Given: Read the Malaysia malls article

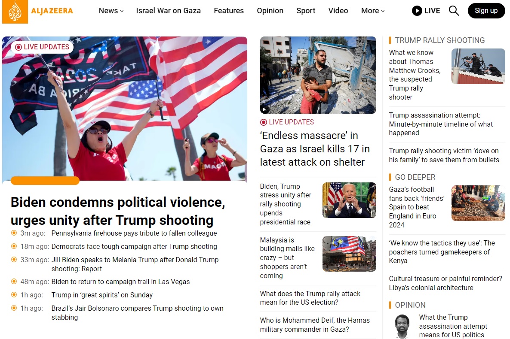Looking at the screenshot, I should coord(287,258).
